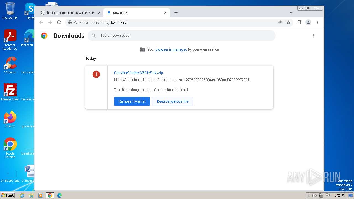Image resolution: width=354 pixels, height=199 pixels.
Task: Open Firefox desktop shortcut
Action: coord(10,119)
